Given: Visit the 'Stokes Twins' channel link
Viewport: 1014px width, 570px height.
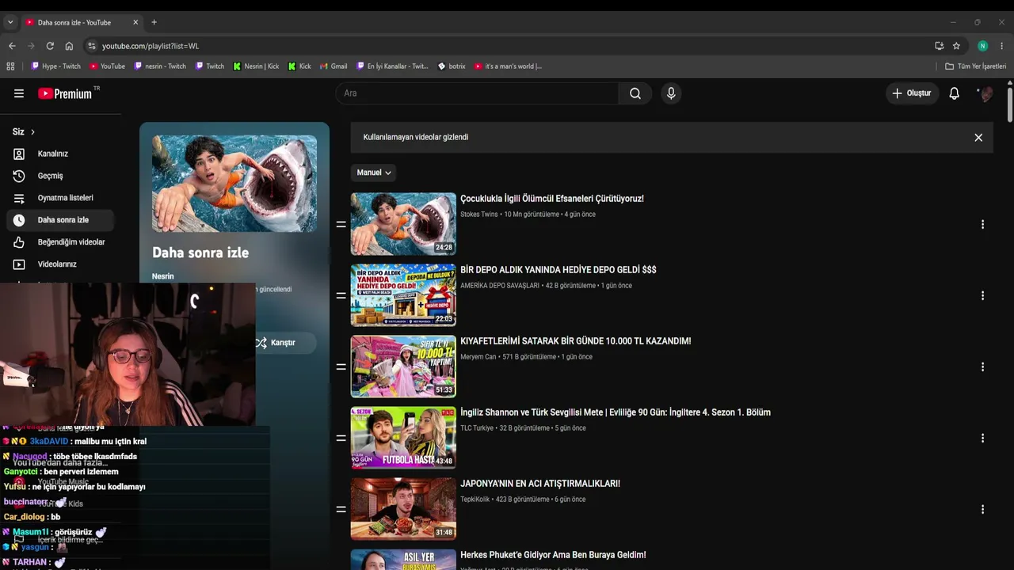Looking at the screenshot, I should tap(479, 215).
